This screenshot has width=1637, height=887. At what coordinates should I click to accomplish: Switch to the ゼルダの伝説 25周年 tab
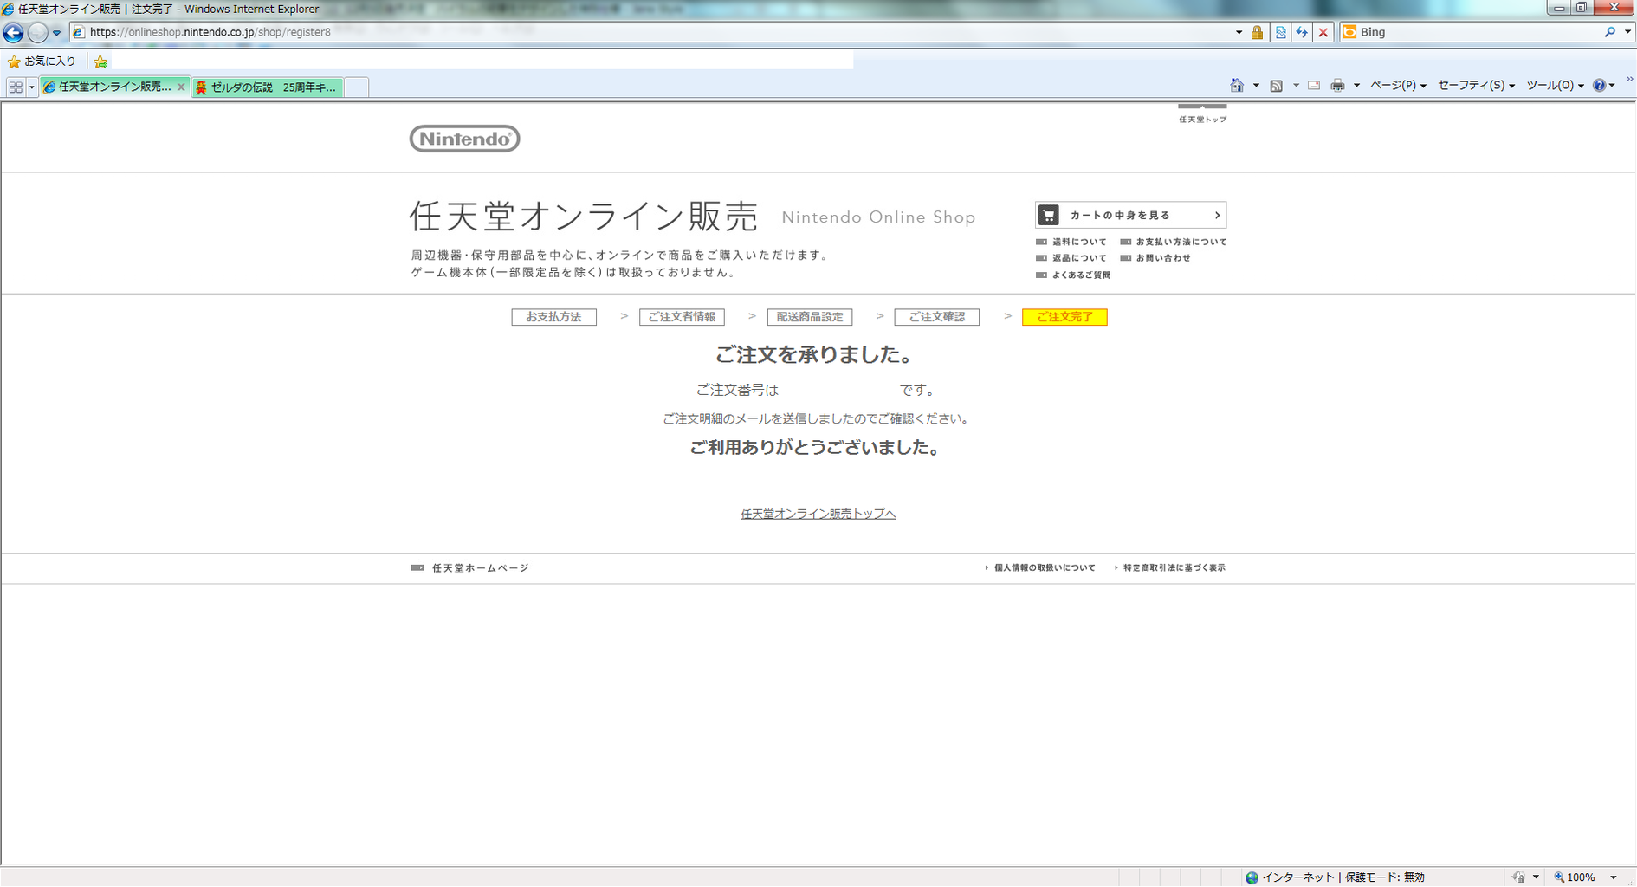click(268, 87)
